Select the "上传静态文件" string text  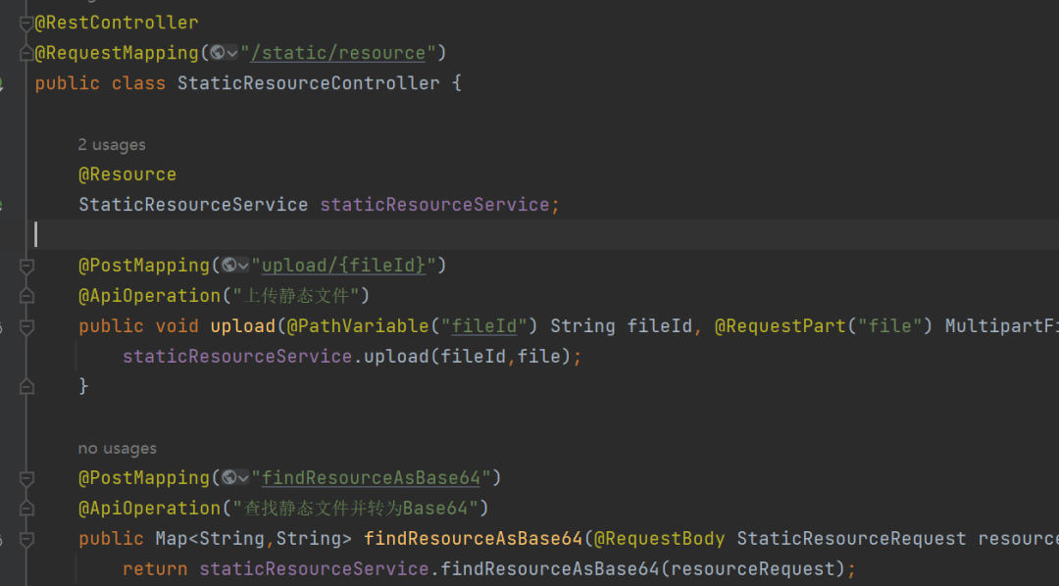click(x=296, y=296)
